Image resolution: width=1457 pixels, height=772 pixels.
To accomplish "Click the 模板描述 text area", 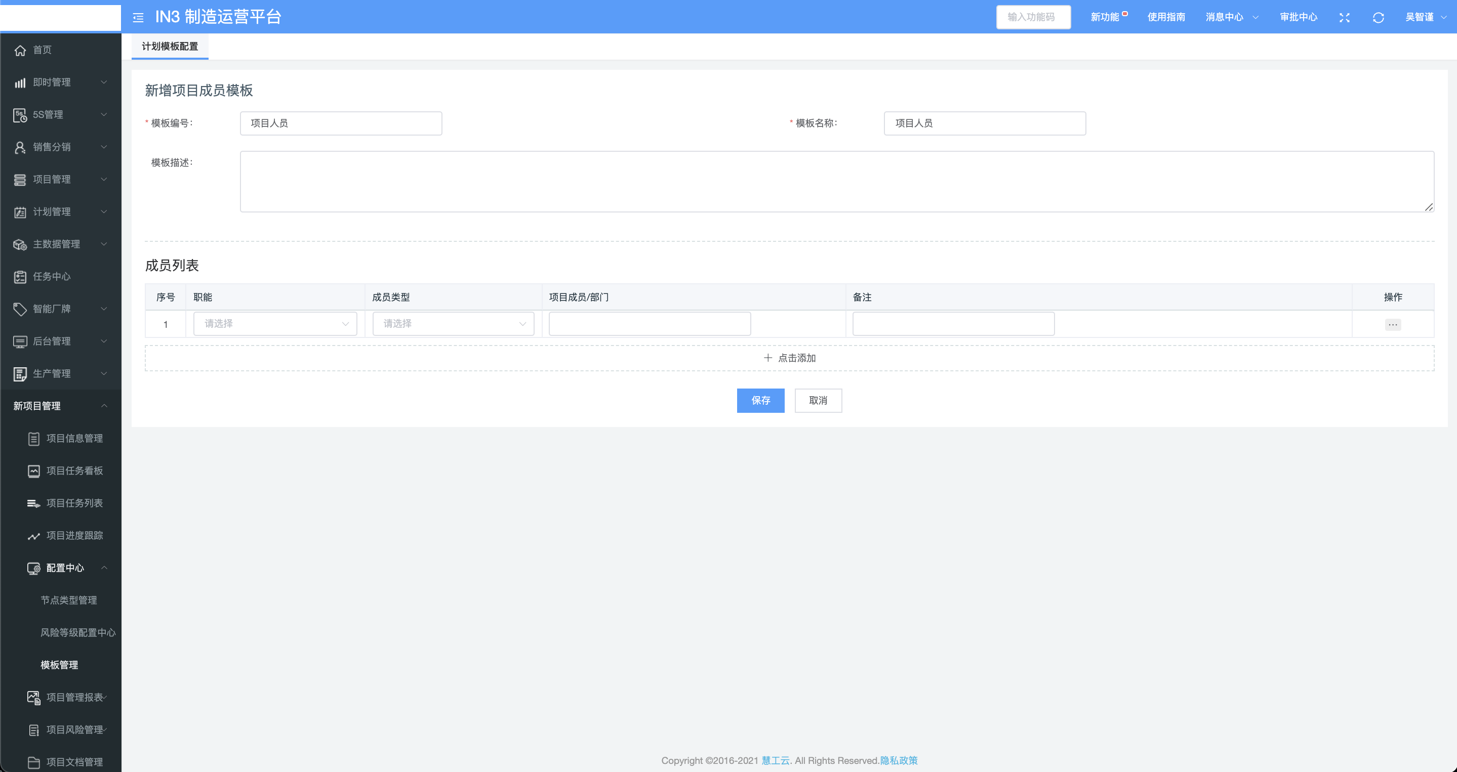I will pyautogui.click(x=836, y=182).
